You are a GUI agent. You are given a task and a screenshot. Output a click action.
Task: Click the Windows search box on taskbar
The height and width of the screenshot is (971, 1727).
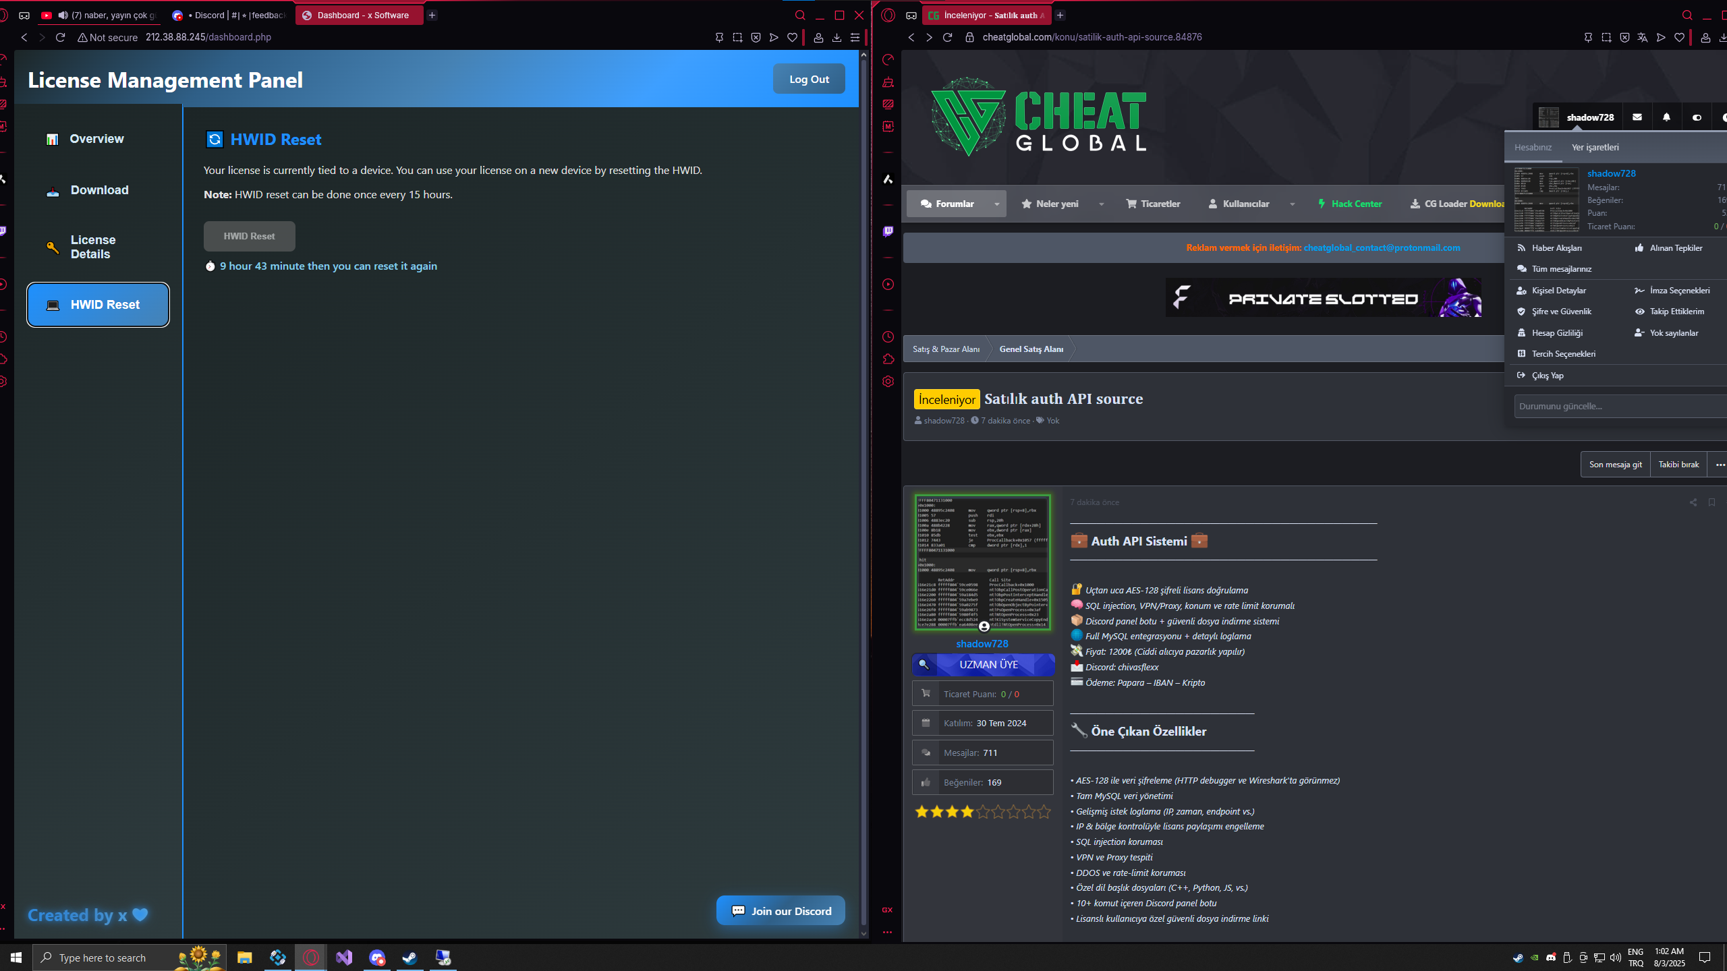coord(130,958)
